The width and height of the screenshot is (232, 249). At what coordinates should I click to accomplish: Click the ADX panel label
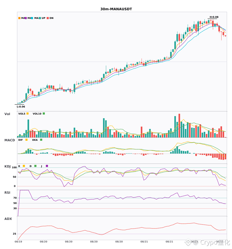point(8,219)
